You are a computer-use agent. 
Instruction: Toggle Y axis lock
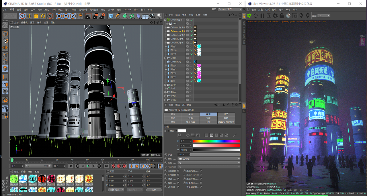[x=66, y=16]
